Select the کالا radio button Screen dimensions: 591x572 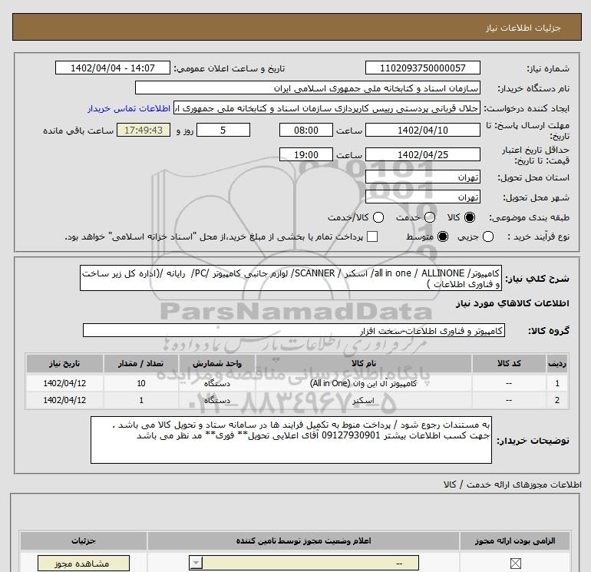coord(470,217)
